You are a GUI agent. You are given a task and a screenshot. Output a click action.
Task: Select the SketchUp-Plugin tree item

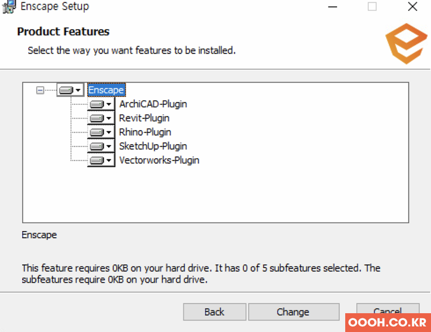(153, 146)
